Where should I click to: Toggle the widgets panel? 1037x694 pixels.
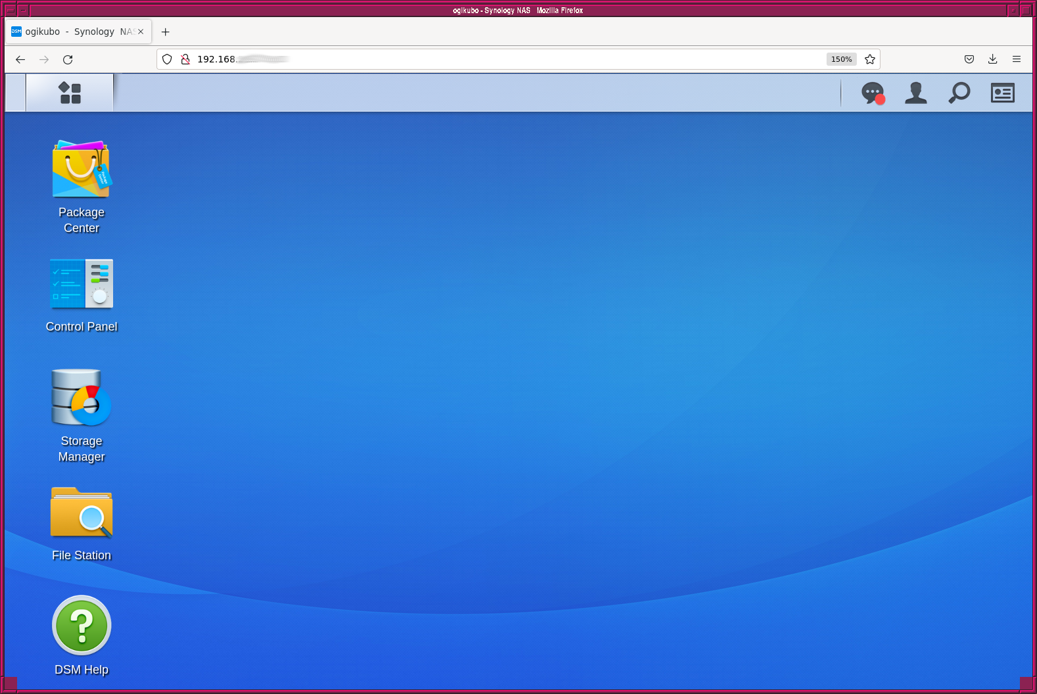(1002, 93)
